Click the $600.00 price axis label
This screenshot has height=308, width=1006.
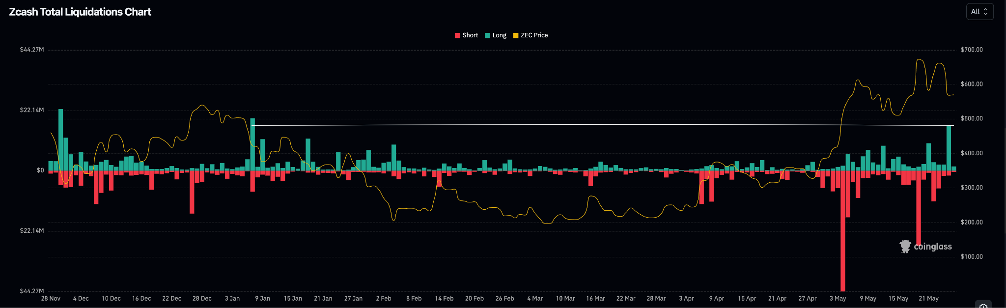tap(972, 84)
